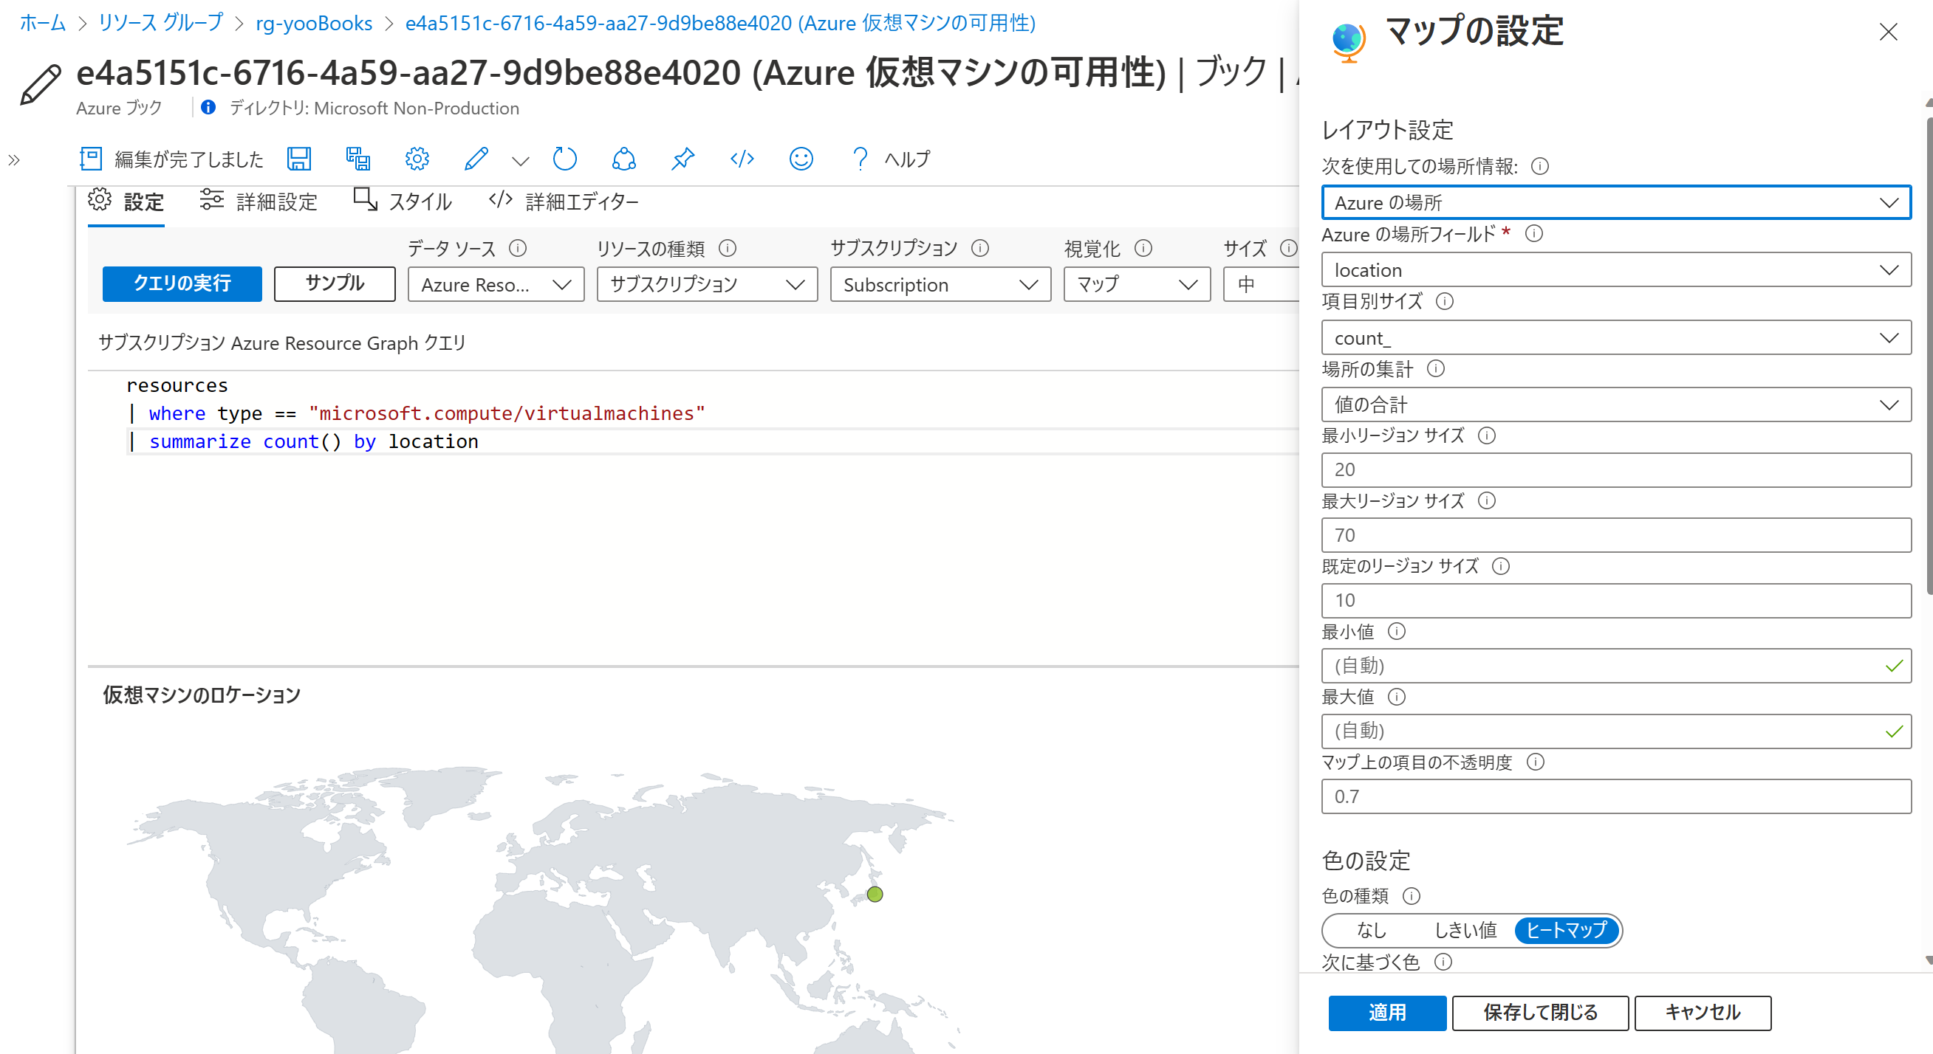Click the smiley feedback icon
This screenshot has height=1054, width=1933.
(801, 159)
